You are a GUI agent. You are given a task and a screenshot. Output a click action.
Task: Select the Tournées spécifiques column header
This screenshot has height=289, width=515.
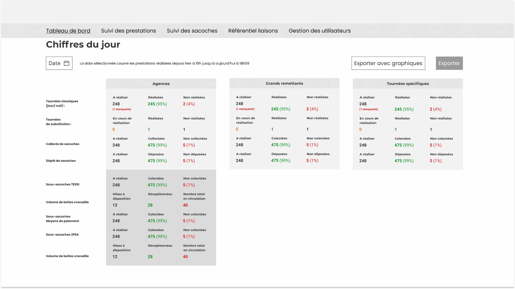(x=408, y=83)
